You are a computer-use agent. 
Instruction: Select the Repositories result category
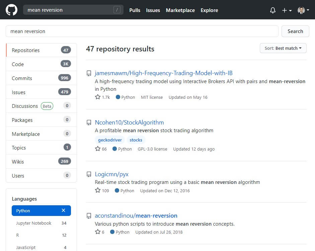[42, 50]
